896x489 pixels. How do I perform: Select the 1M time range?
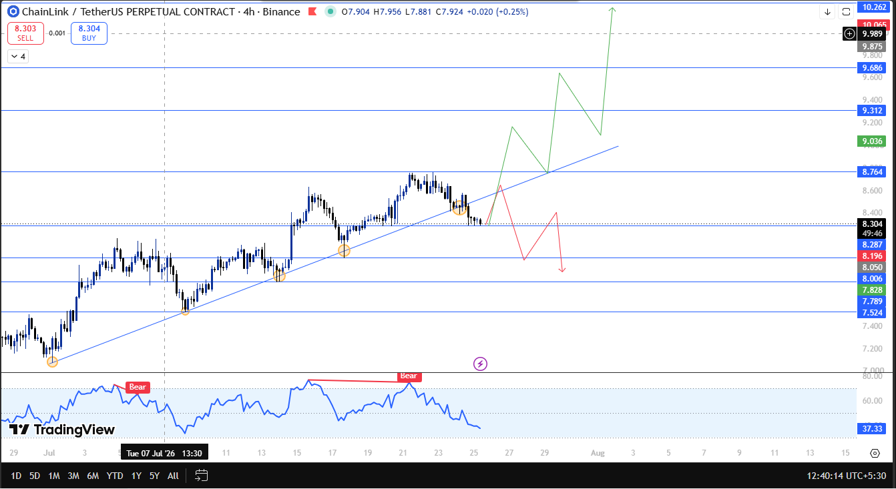[54, 476]
